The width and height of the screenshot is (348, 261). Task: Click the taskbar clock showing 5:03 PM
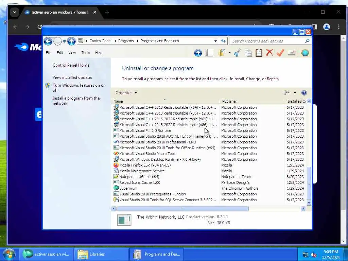pyautogui.click(x=331, y=255)
